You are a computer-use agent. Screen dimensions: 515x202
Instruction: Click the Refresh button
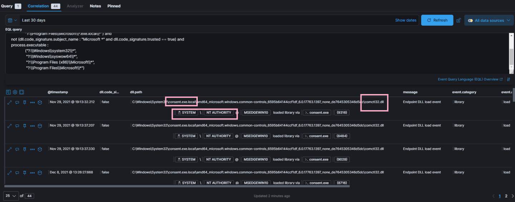[x=437, y=20]
